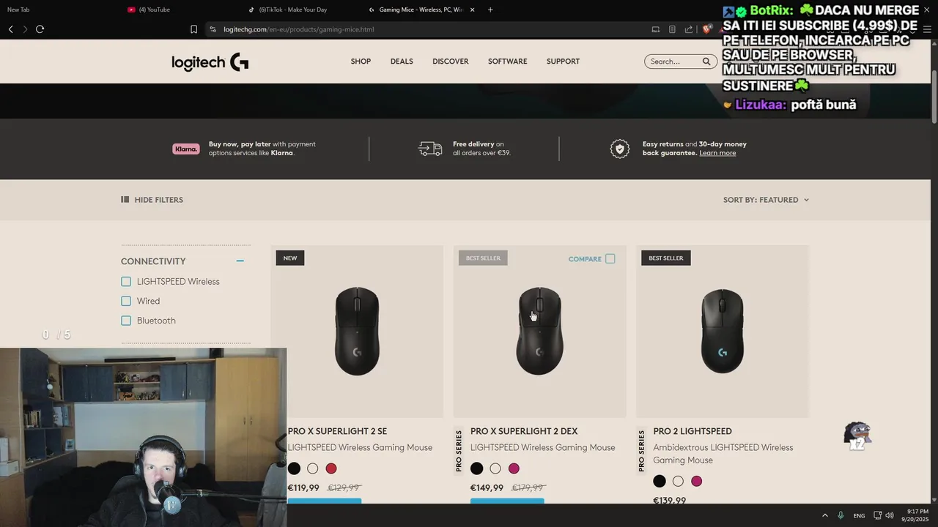
Task: Click the easy returns shield icon
Action: click(x=620, y=149)
